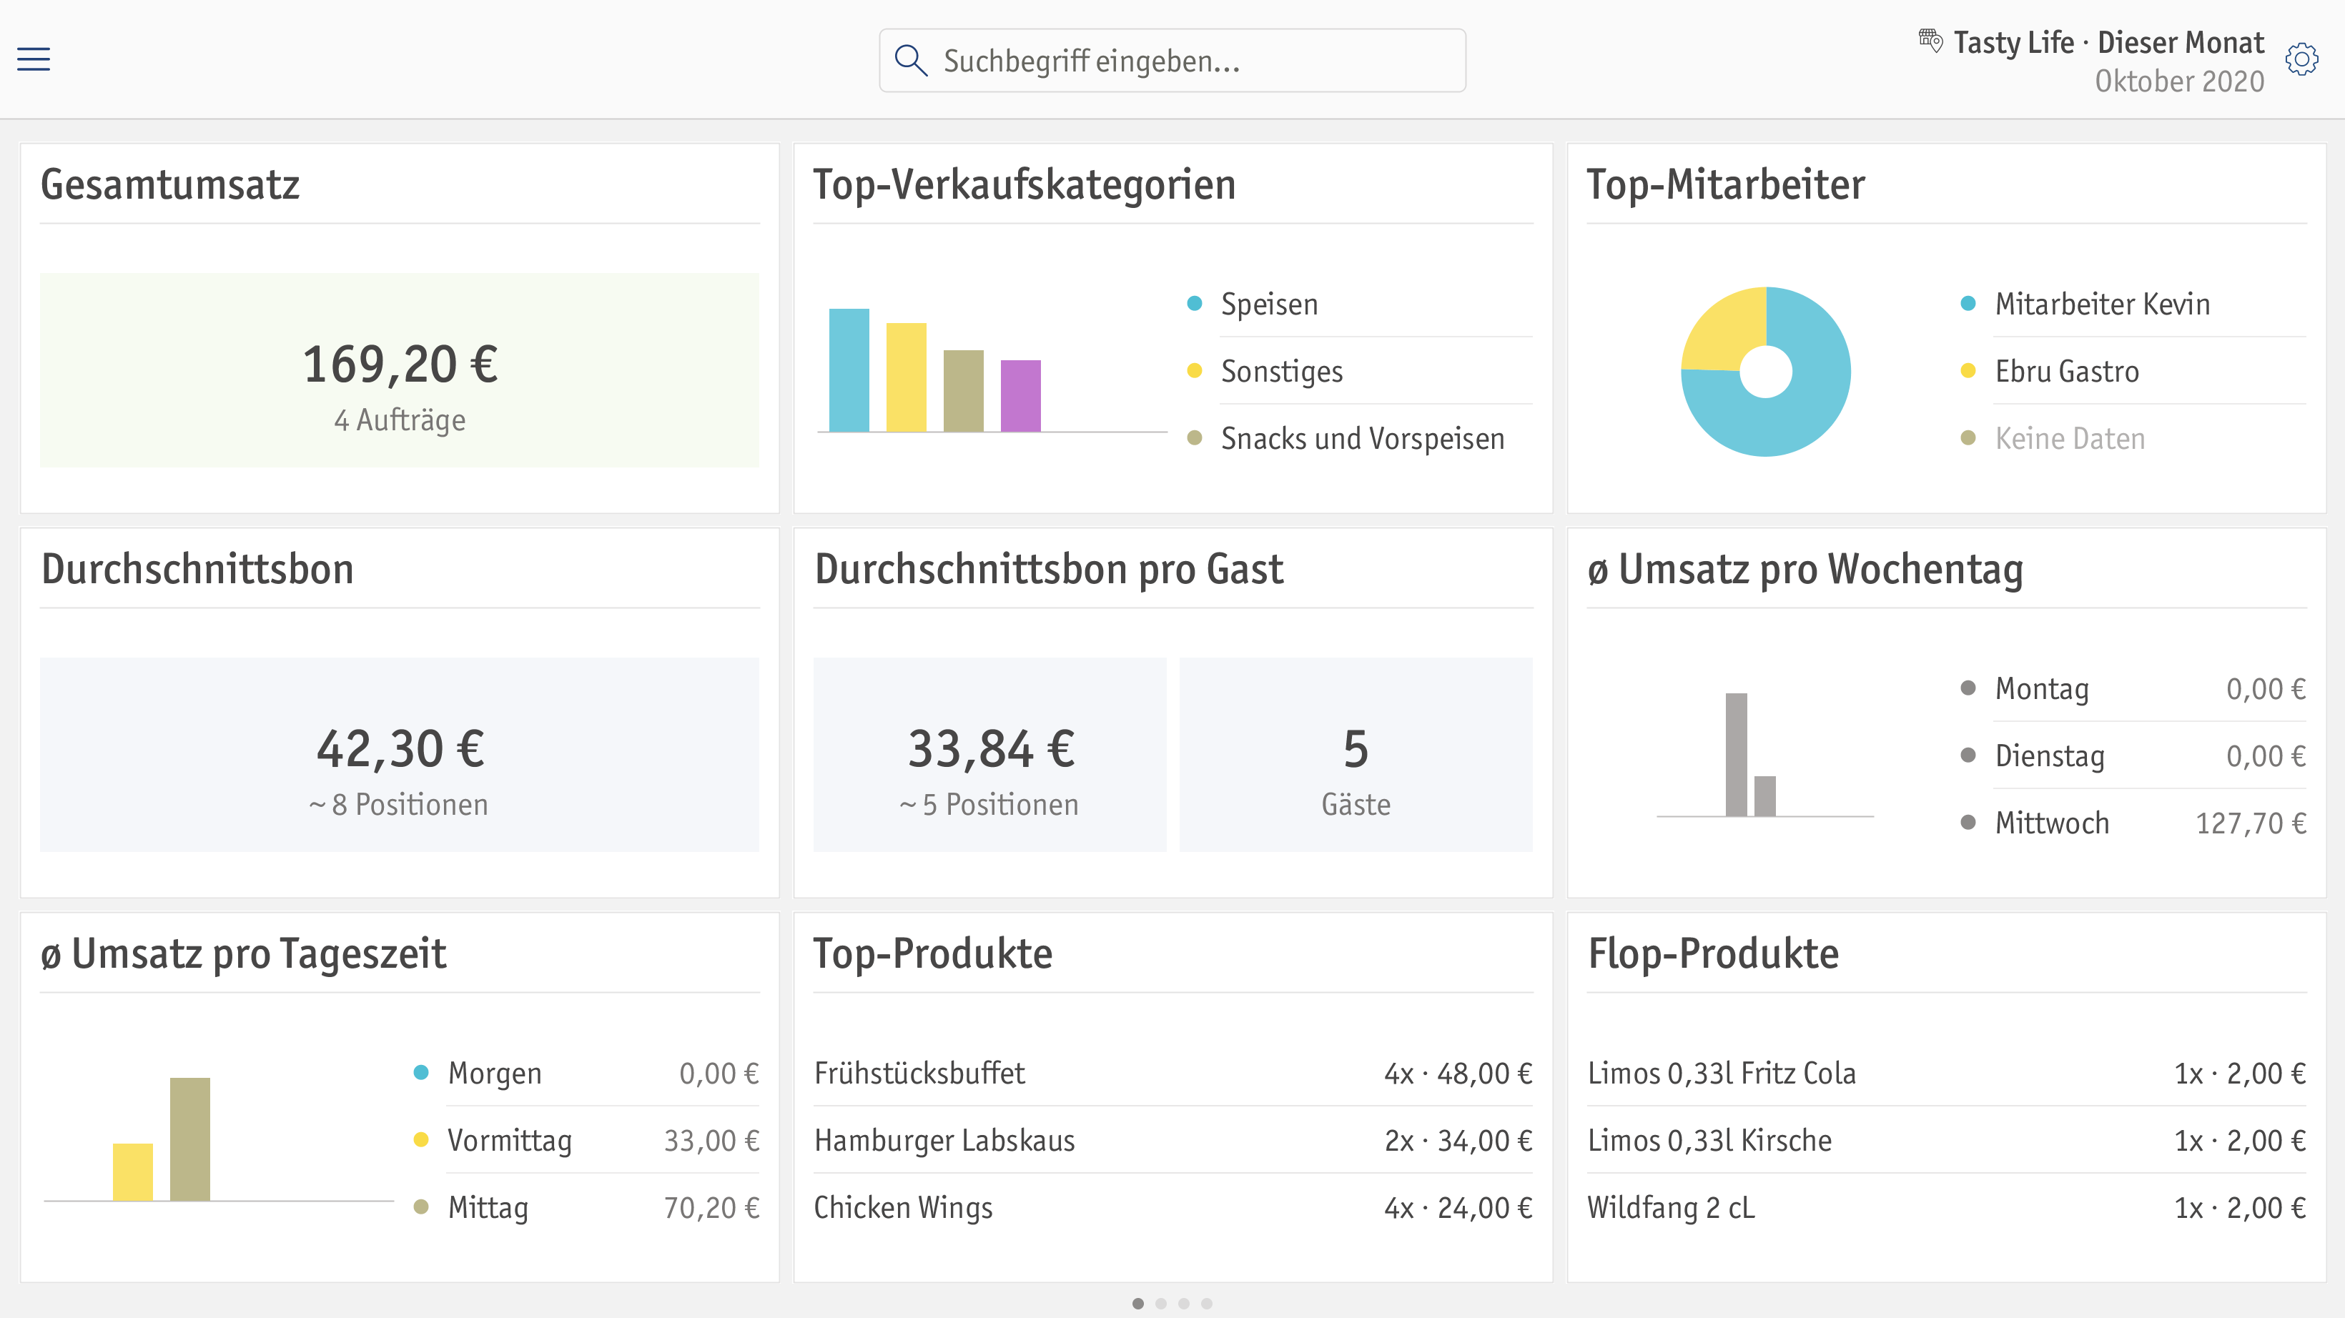The width and height of the screenshot is (2345, 1318).
Task: Go to the fourth page indicator dot
Action: pos(1206,1304)
